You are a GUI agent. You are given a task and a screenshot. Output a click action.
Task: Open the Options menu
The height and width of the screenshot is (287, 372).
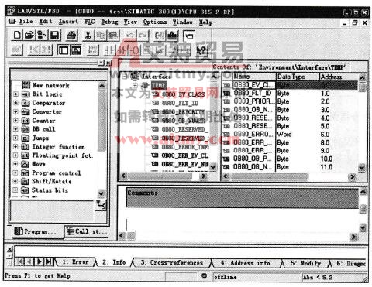(155, 22)
